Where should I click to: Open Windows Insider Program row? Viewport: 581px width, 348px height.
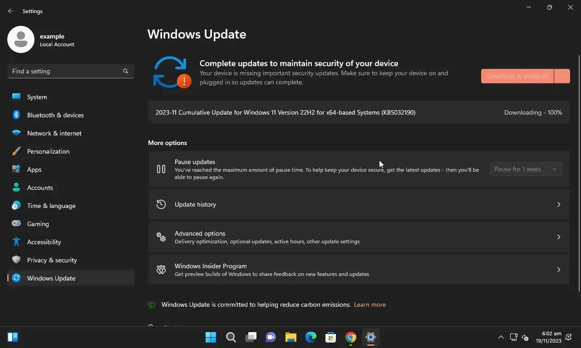point(359,270)
